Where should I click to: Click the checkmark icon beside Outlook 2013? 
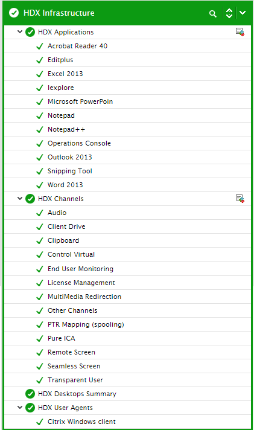coord(40,157)
